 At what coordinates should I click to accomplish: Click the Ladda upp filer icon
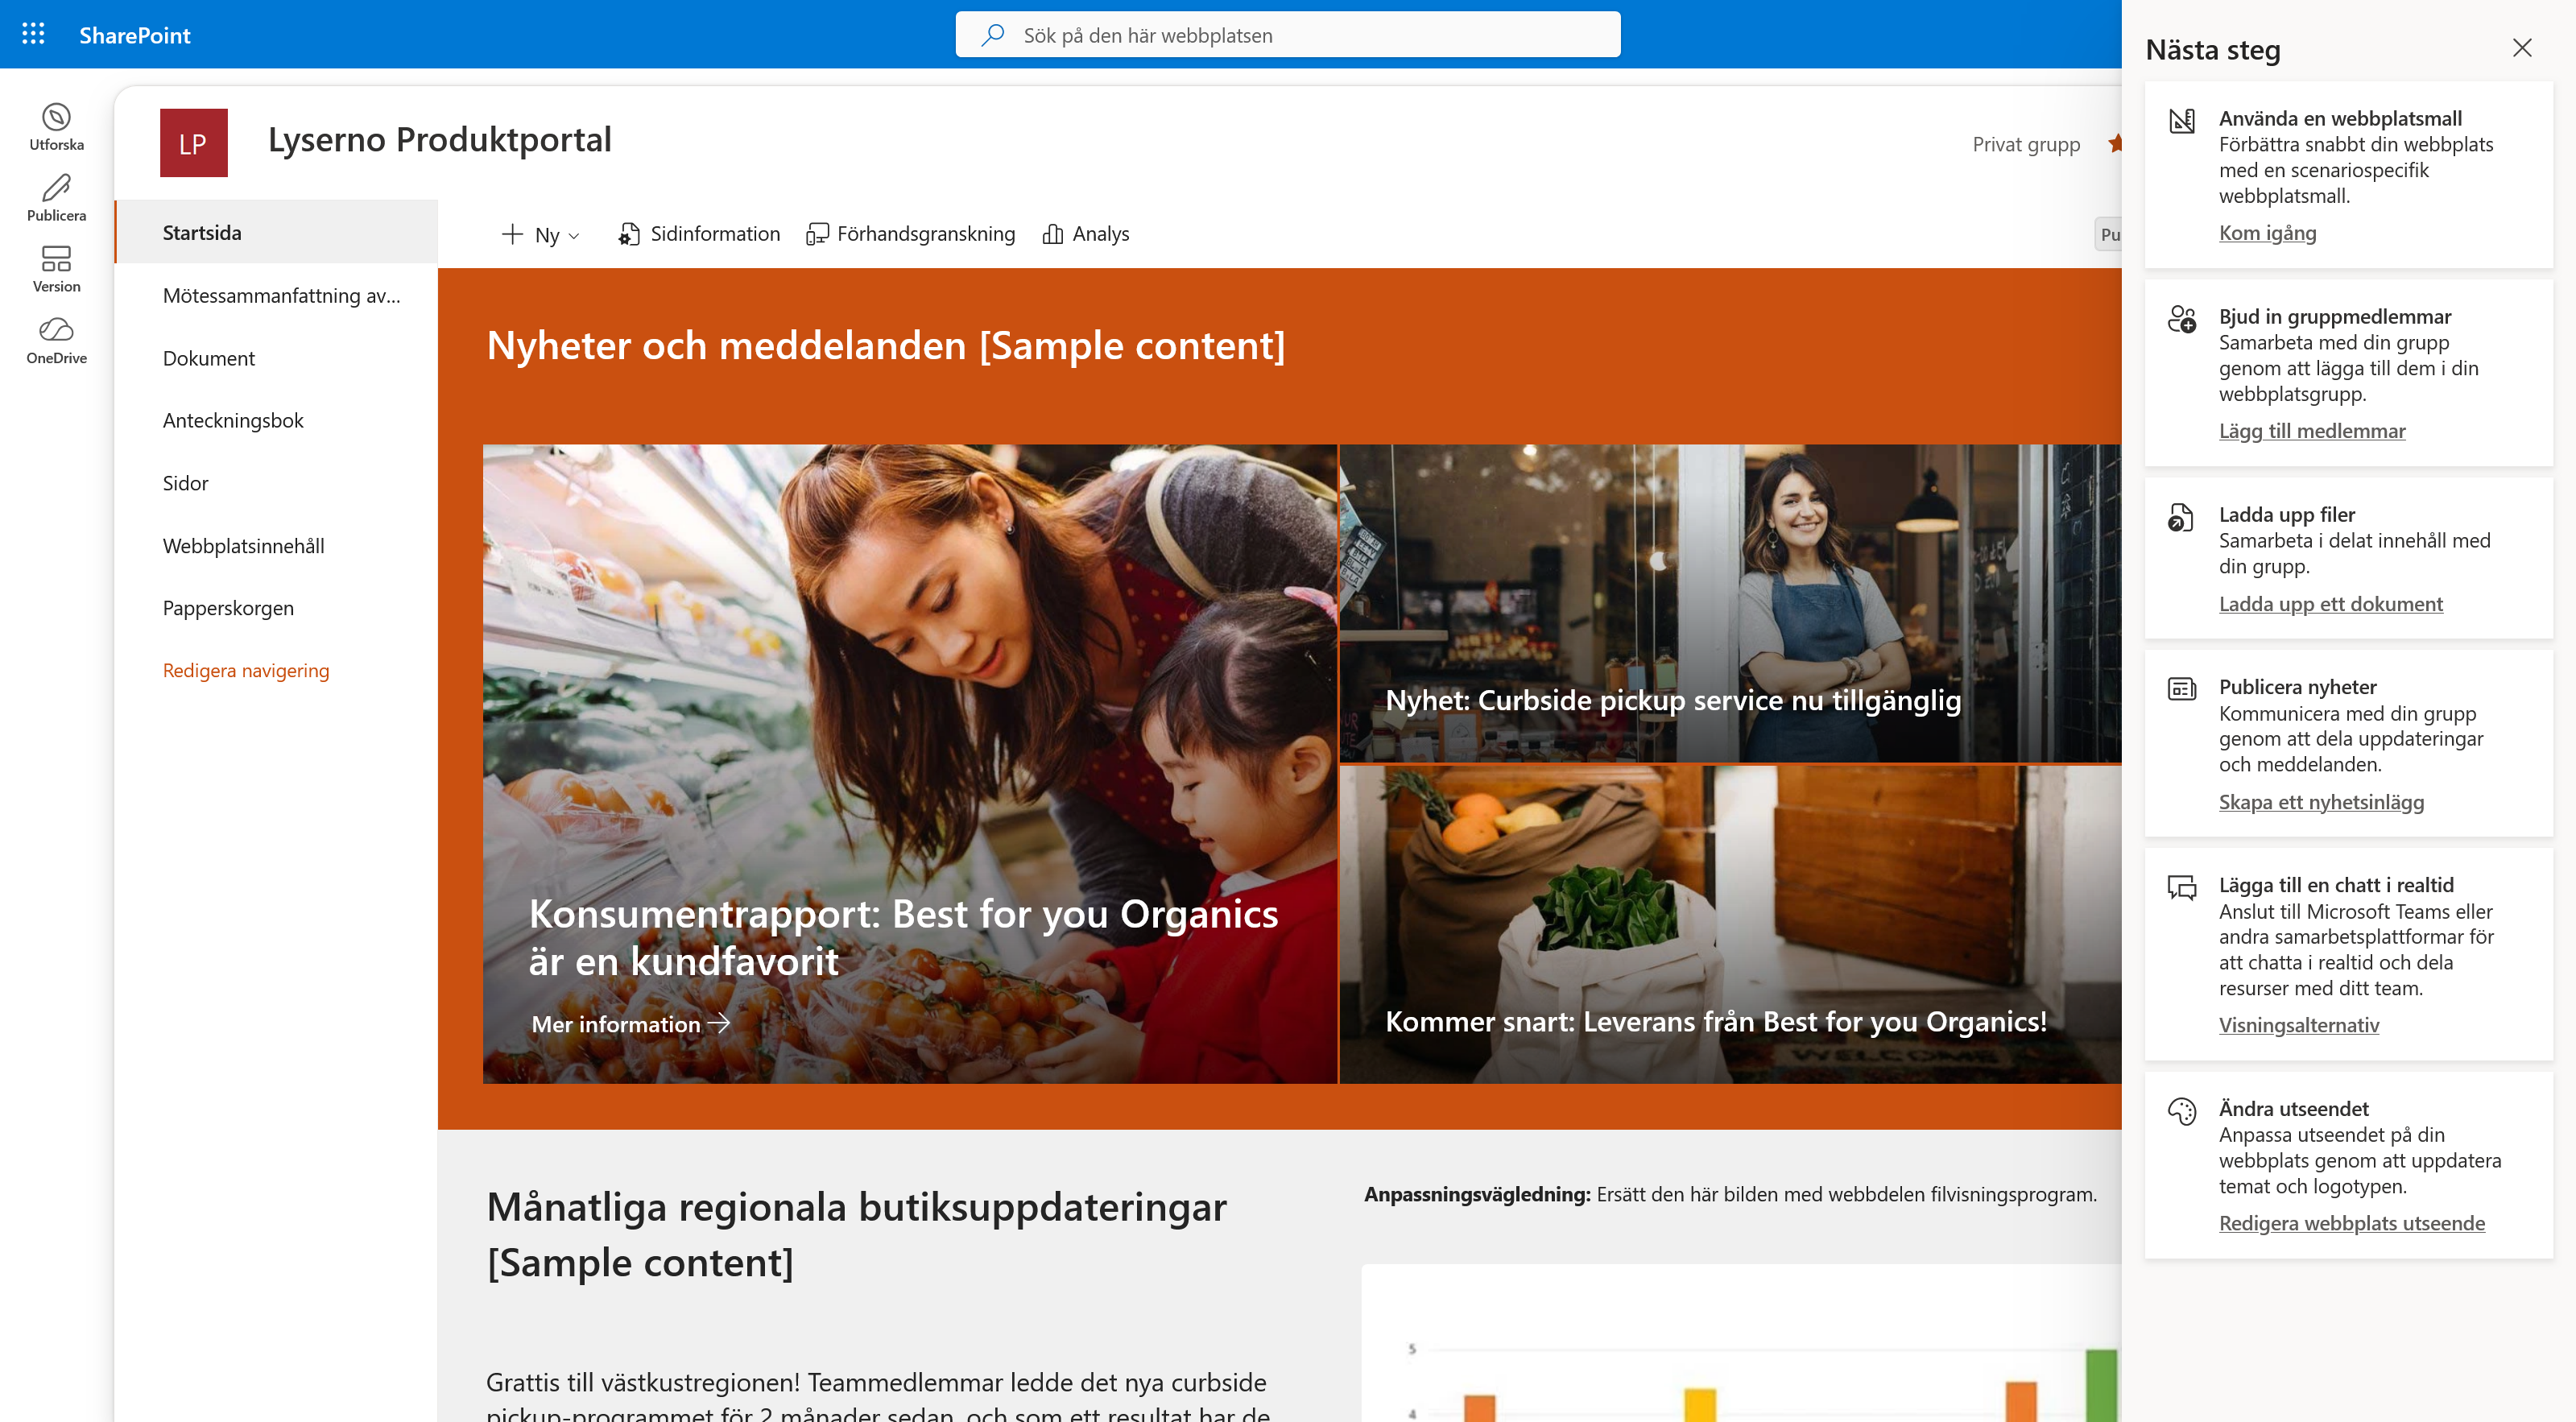click(x=2181, y=517)
